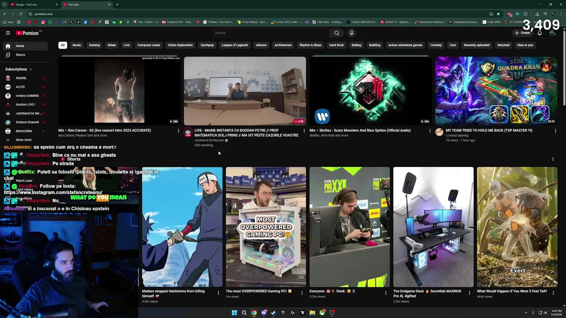Click the search magnifier button
This screenshot has height=318, width=566.
tap(337, 33)
